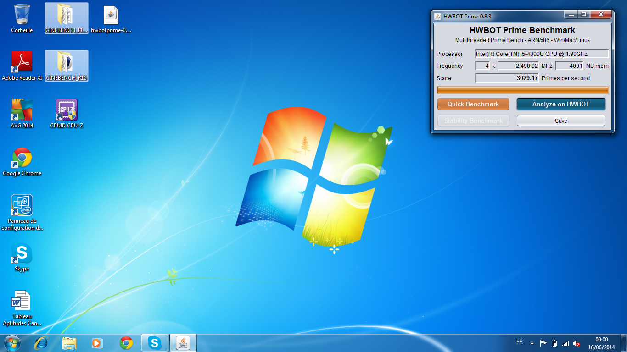Open Tableau Aptitudes Word document icon

coord(22,308)
